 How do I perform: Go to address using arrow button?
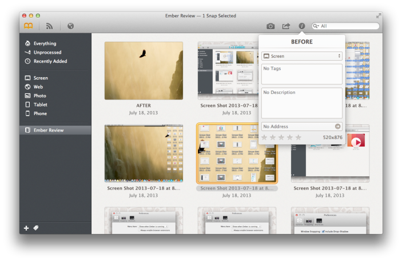tap(337, 126)
